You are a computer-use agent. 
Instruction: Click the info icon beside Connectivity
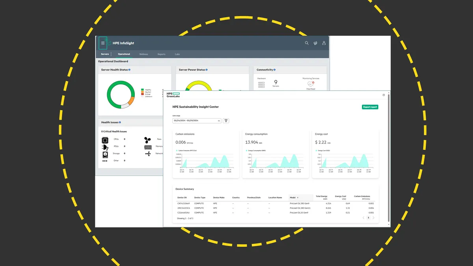pyautogui.click(x=275, y=70)
